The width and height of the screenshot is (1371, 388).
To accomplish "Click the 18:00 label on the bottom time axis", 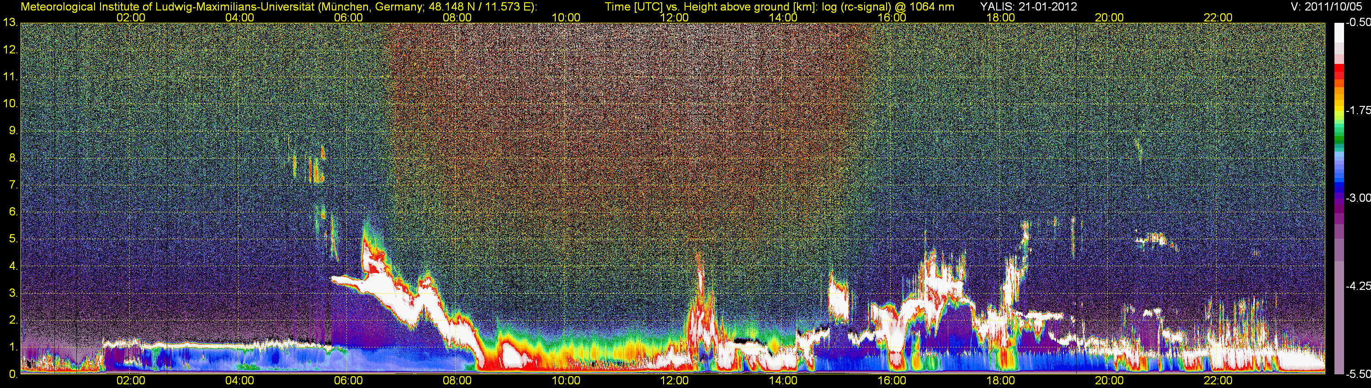I will click(x=1000, y=381).
